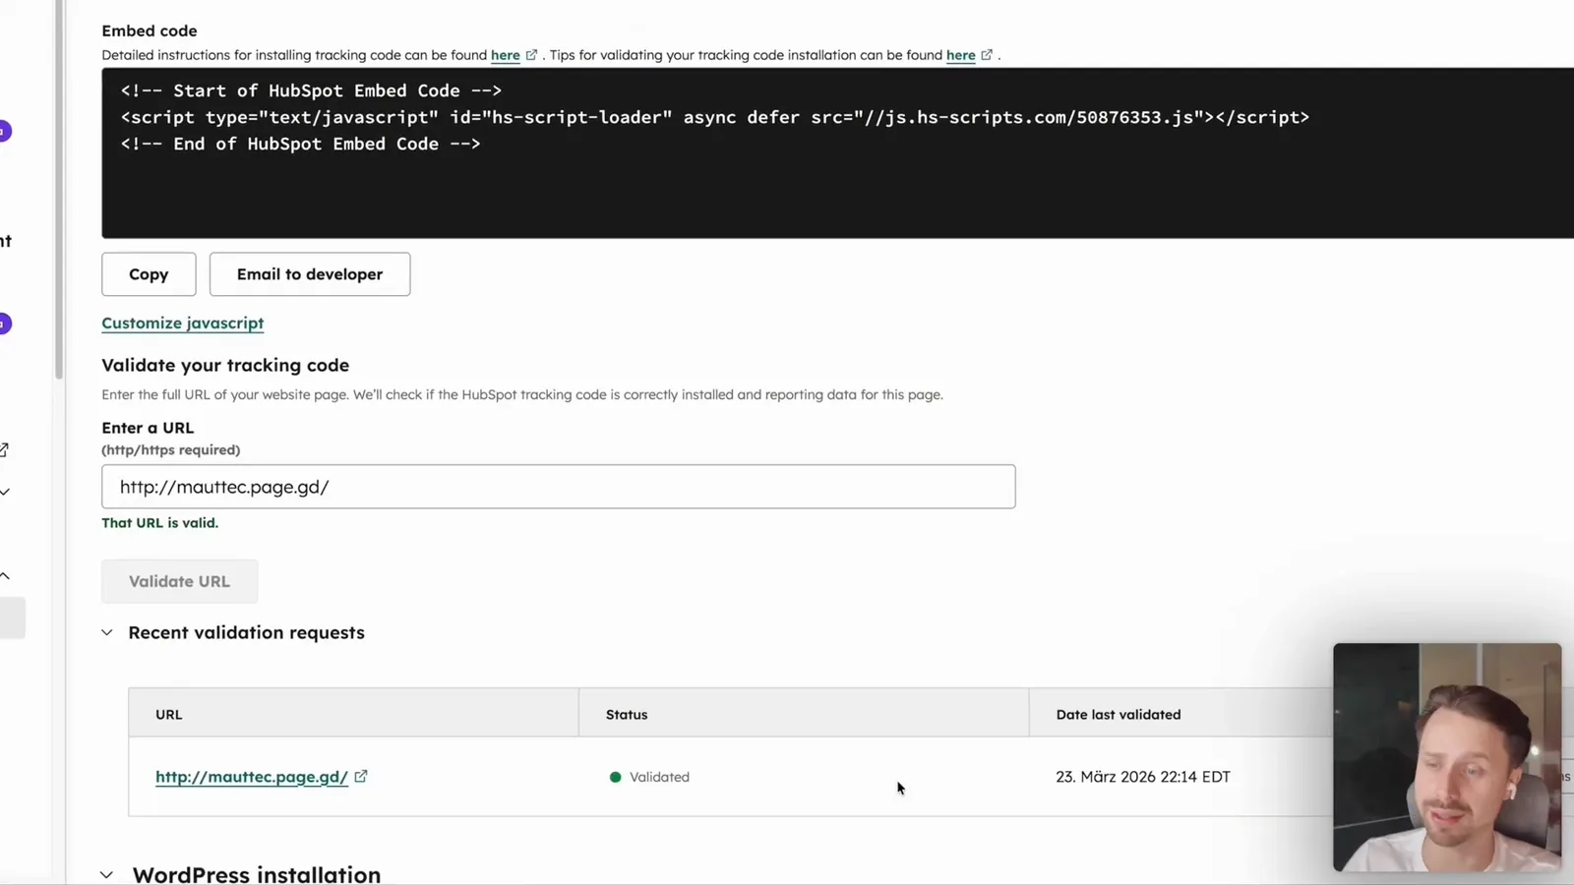This screenshot has width=1574, height=885.
Task: Click the Validate URL button
Action: click(180, 581)
